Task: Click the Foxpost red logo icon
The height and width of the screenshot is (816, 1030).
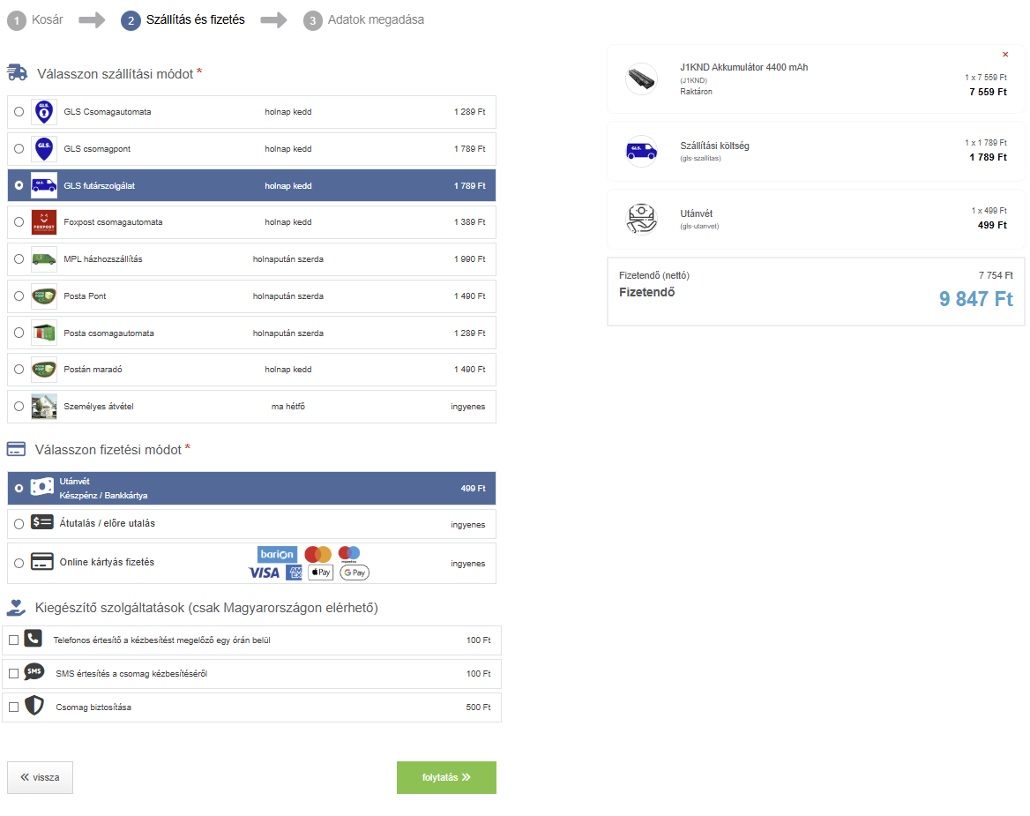Action: tap(44, 222)
